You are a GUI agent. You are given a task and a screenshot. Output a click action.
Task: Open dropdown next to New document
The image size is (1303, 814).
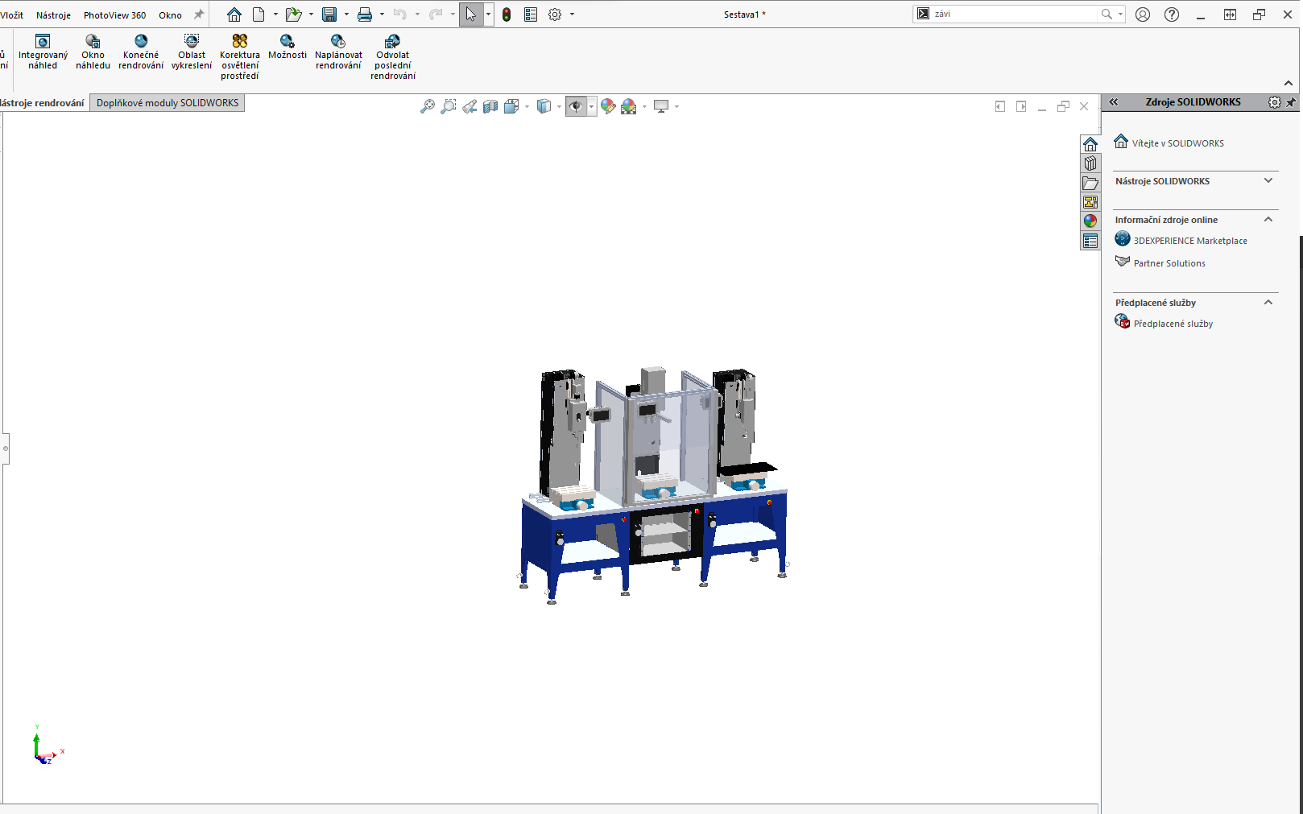275,14
